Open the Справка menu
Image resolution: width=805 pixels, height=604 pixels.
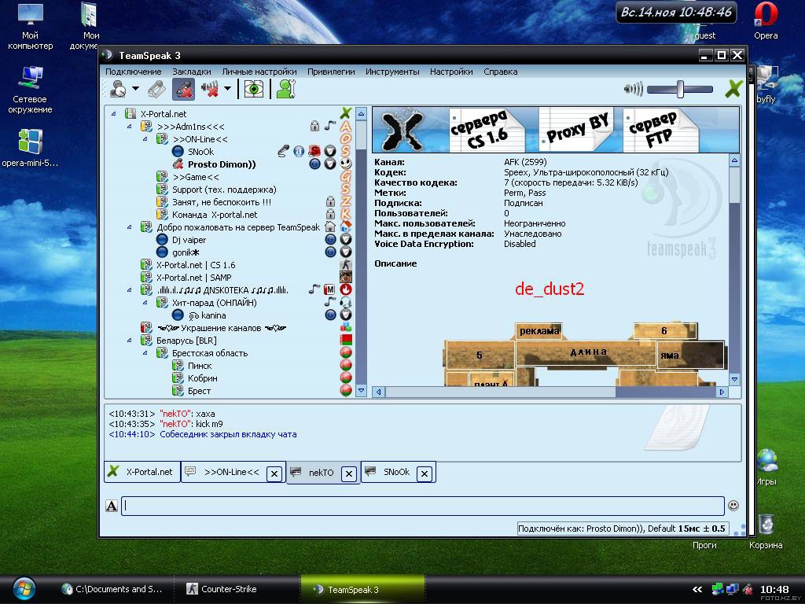(x=501, y=72)
